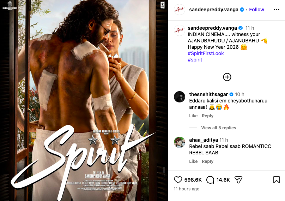Open ahaa_aditya profile avatar
This screenshot has width=285, height=201.
pyautogui.click(x=180, y=142)
